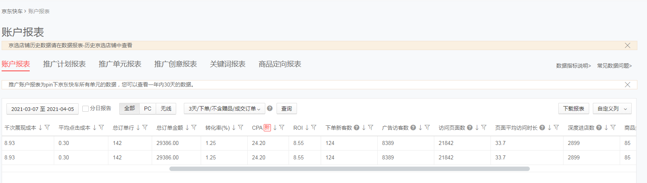This screenshot has height=183, width=647.
Task: Select the PC device option
Action: click(148, 109)
